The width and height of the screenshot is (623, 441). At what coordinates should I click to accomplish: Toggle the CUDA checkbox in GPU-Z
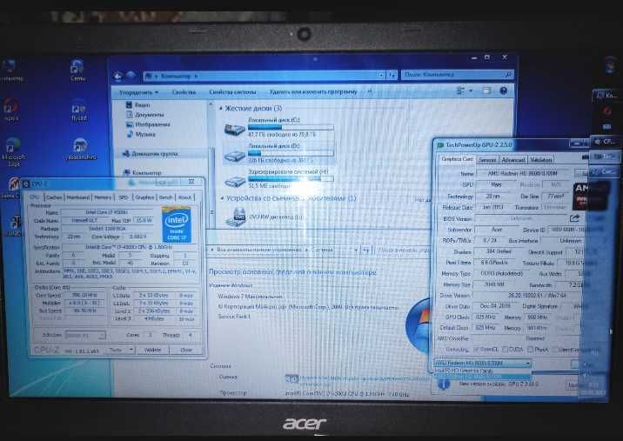tap(505, 349)
